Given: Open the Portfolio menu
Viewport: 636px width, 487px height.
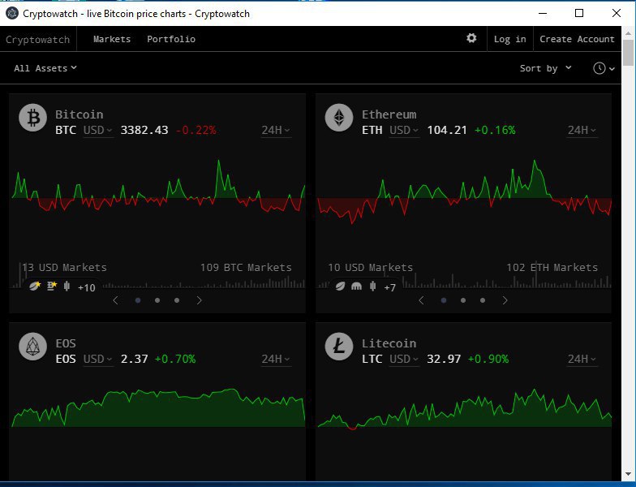Looking at the screenshot, I should tap(171, 39).
